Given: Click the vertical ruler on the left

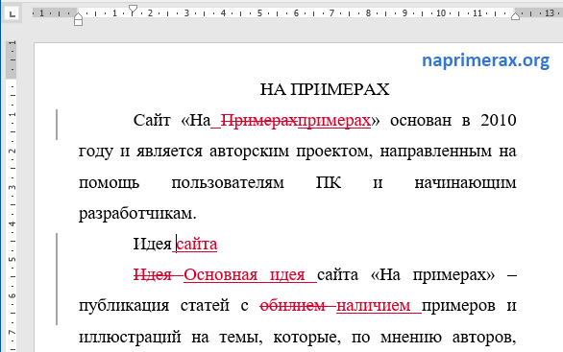Looking at the screenshot, I should click(x=12, y=196).
